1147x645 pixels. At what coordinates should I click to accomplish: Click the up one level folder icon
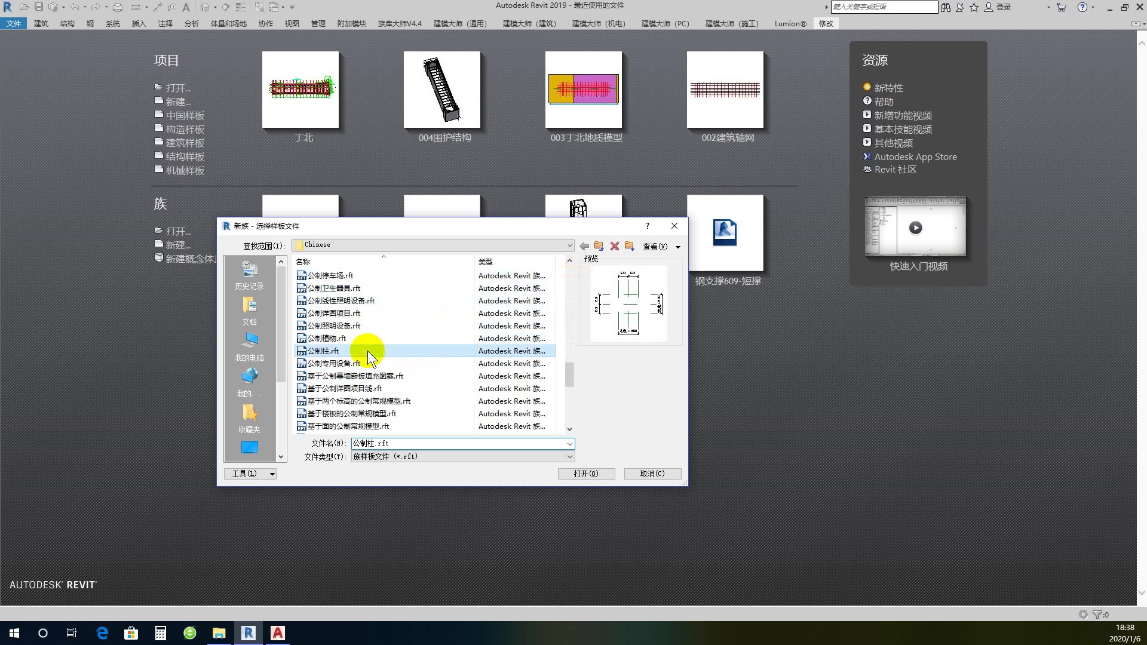click(599, 246)
